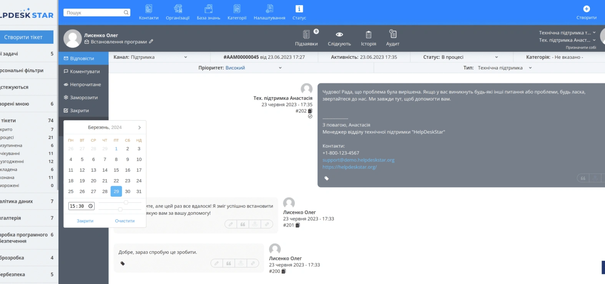Image resolution: width=605 pixels, height=284 pixels.
Task: Open the Статус В процесі dropdown
Action: pyautogui.click(x=497, y=57)
